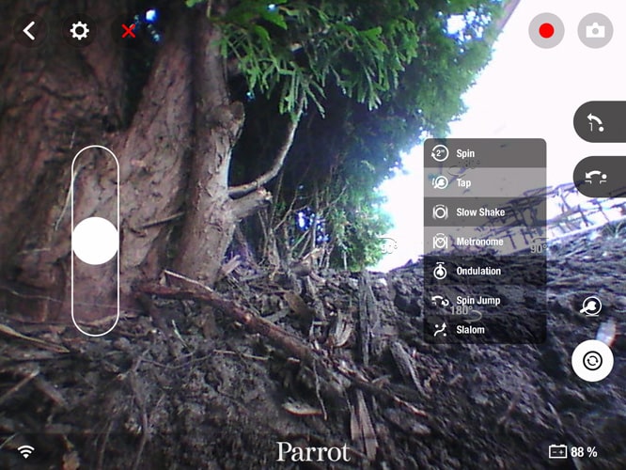The image size is (626, 470).
Task: Tap the white joystick knob on slider
Action: [x=96, y=241]
